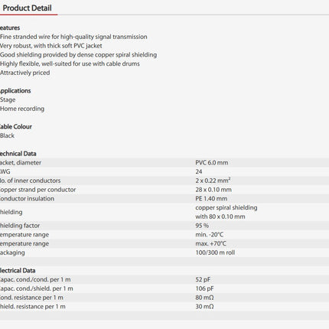Click the 52 pF capacitance value
This screenshot has height=329, width=329.
coord(203,280)
